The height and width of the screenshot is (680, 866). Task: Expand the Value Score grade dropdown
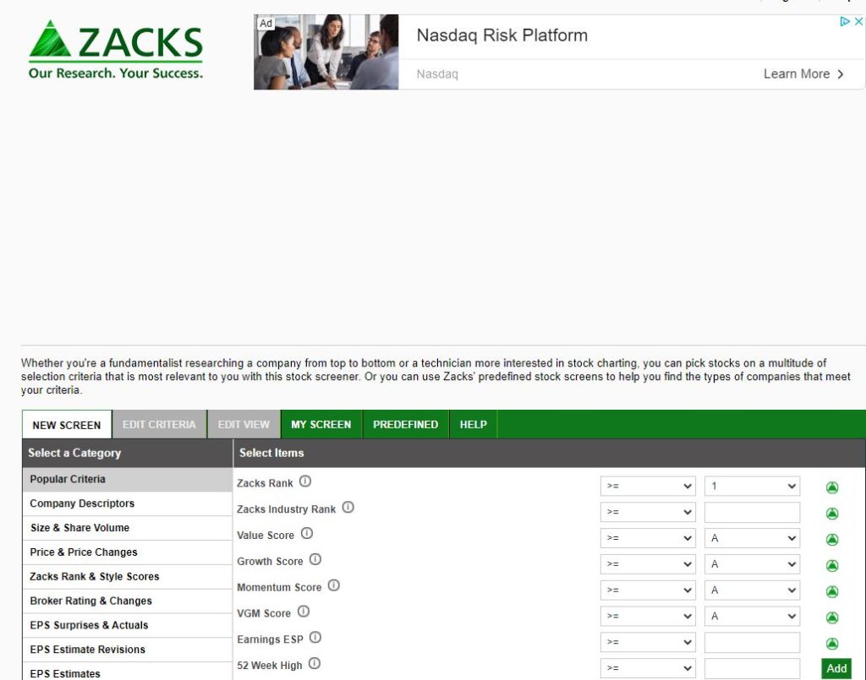tap(751, 538)
